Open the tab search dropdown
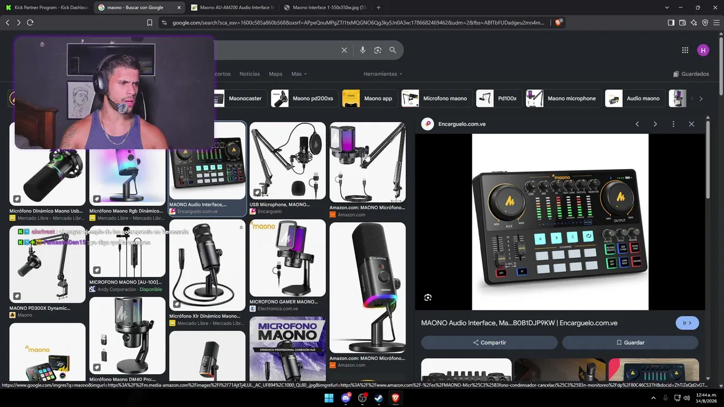The width and height of the screenshot is (724, 407). pos(667,7)
